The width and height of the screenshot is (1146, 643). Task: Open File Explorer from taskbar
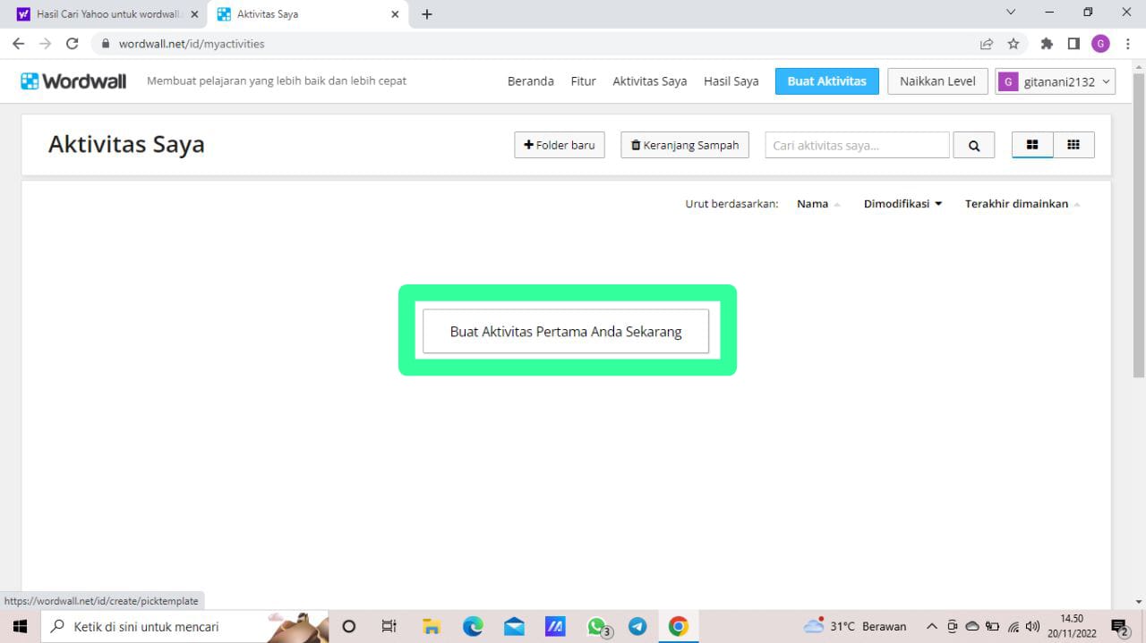coord(432,626)
